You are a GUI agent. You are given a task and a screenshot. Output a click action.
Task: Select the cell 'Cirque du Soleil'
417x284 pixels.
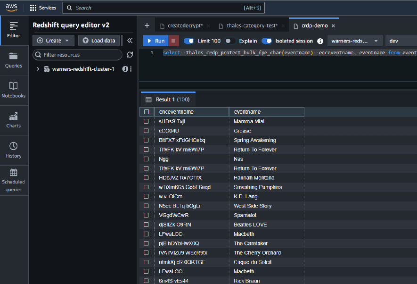tap(266, 262)
